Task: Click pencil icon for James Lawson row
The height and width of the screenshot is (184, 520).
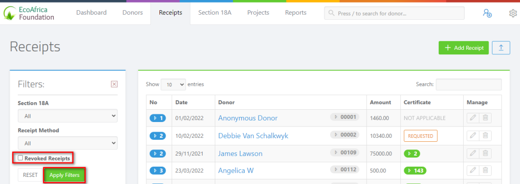Action: pyautogui.click(x=473, y=154)
